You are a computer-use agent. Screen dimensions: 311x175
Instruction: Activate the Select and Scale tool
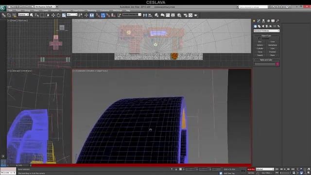coord(64,15)
